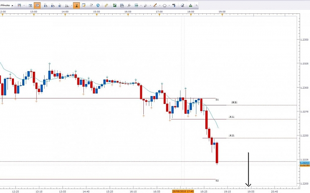Click the 1.2250 price axis label

tap(304, 136)
